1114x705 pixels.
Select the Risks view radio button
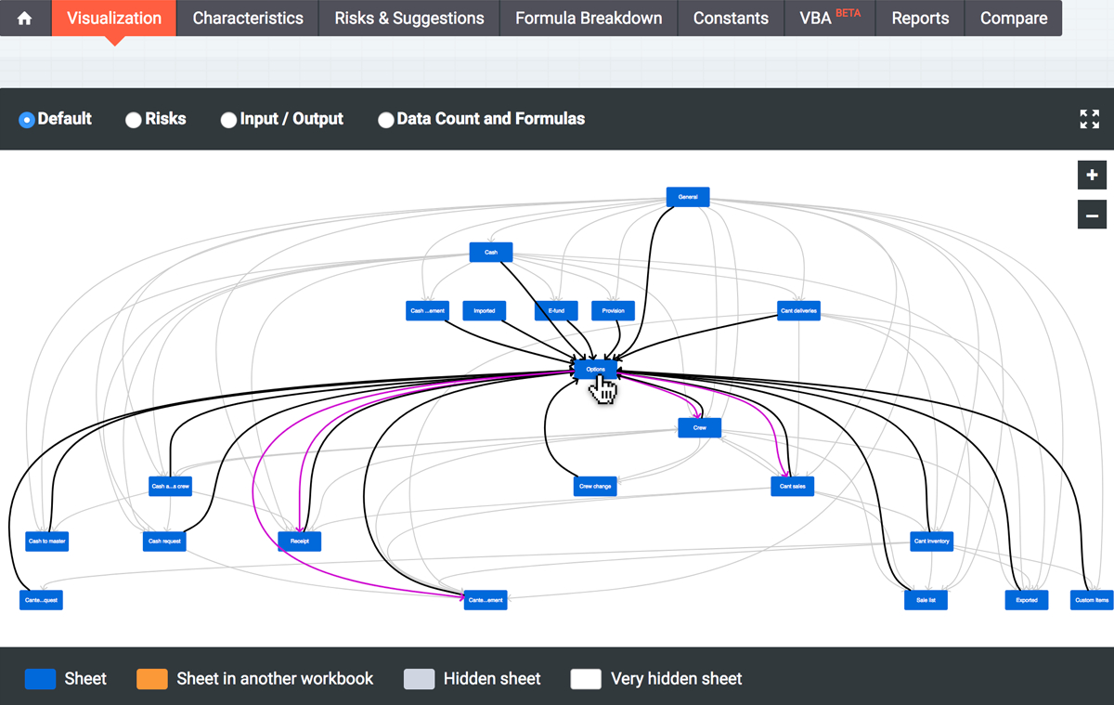pyautogui.click(x=134, y=119)
